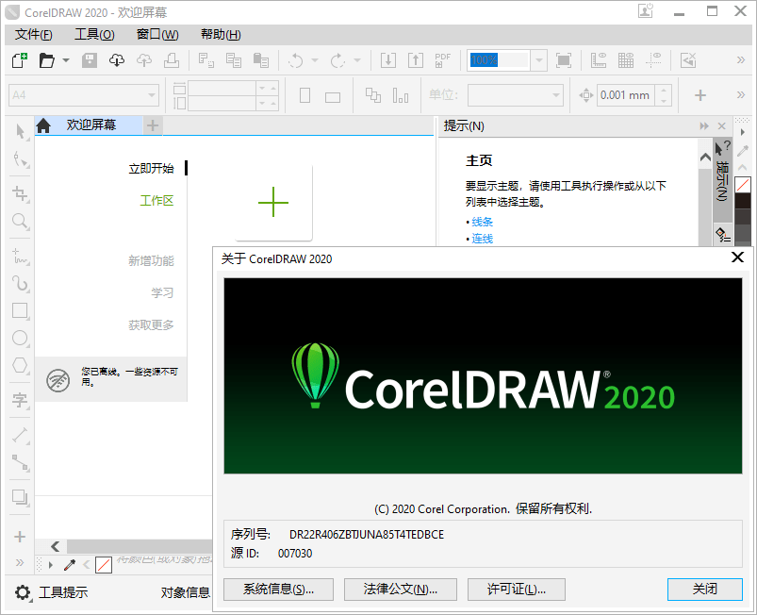Image resolution: width=757 pixels, height=615 pixels.
Task: Open the 工具提示 settings gear
Action: pos(23,592)
